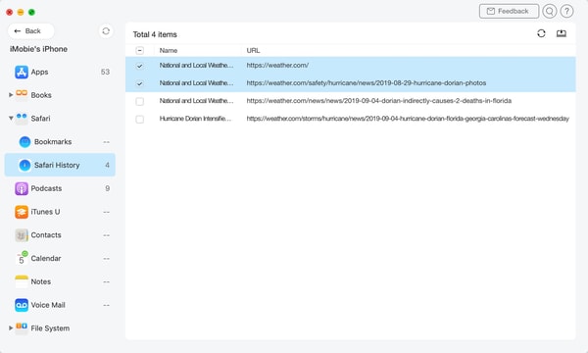The width and height of the screenshot is (588, 353).
Task: Click the Back button
Action: point(30,31)
